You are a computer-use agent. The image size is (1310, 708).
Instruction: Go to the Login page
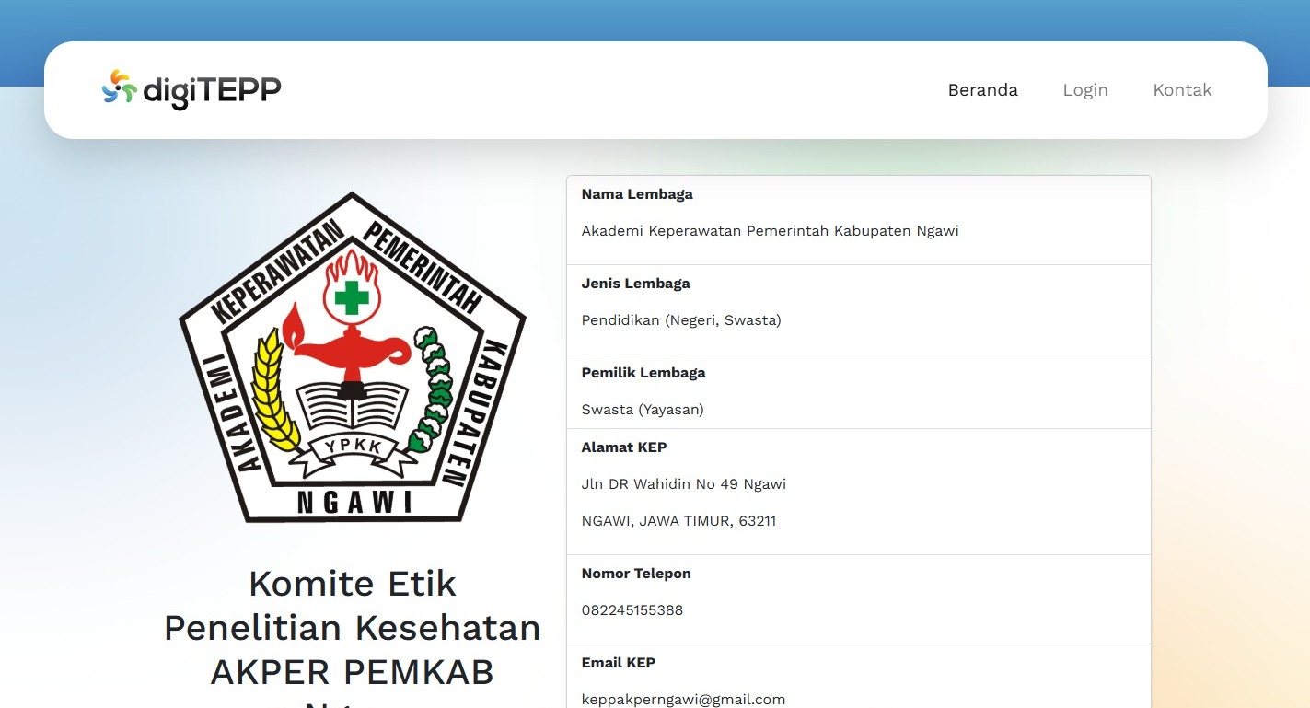(1085, 90)
